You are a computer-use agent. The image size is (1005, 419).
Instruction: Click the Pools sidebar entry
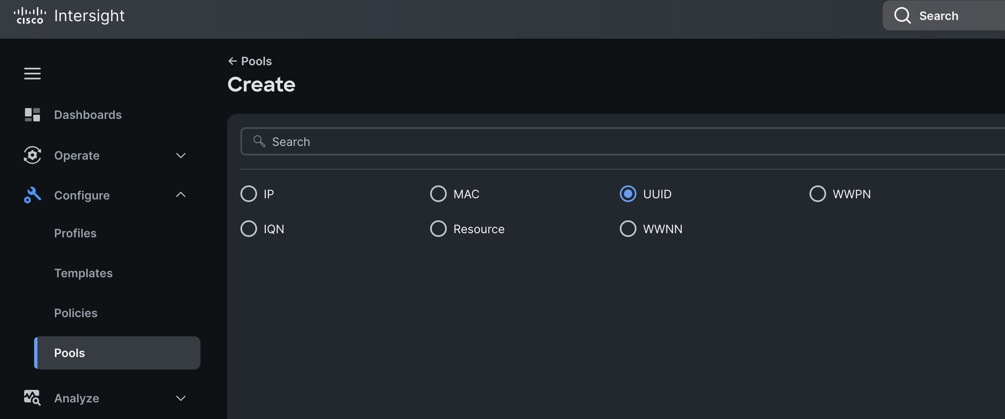(69, 352)
